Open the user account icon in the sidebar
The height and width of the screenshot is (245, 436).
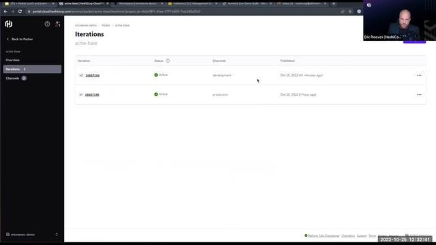(x=57, y=24)
